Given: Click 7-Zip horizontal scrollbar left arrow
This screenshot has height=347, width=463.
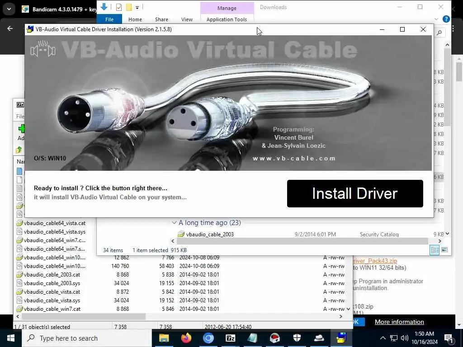Looking at the screenshot, I should pos(18,316).
